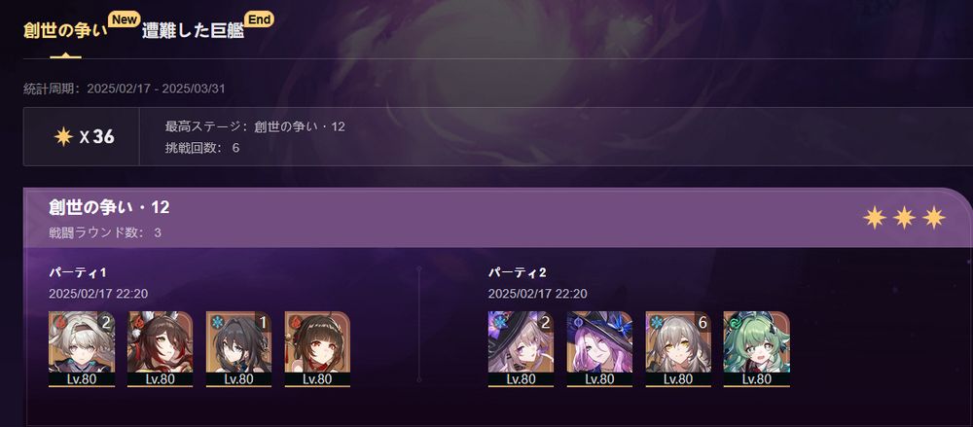Viewport: 973px width, 427px height.
Task: Click the 創世の争い・12 stage header
Action: pyautogui.click(x=109, y=208)
